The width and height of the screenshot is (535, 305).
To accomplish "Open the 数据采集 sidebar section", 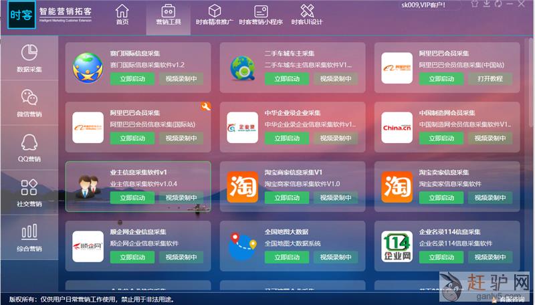I will click(x=29, y=58).
